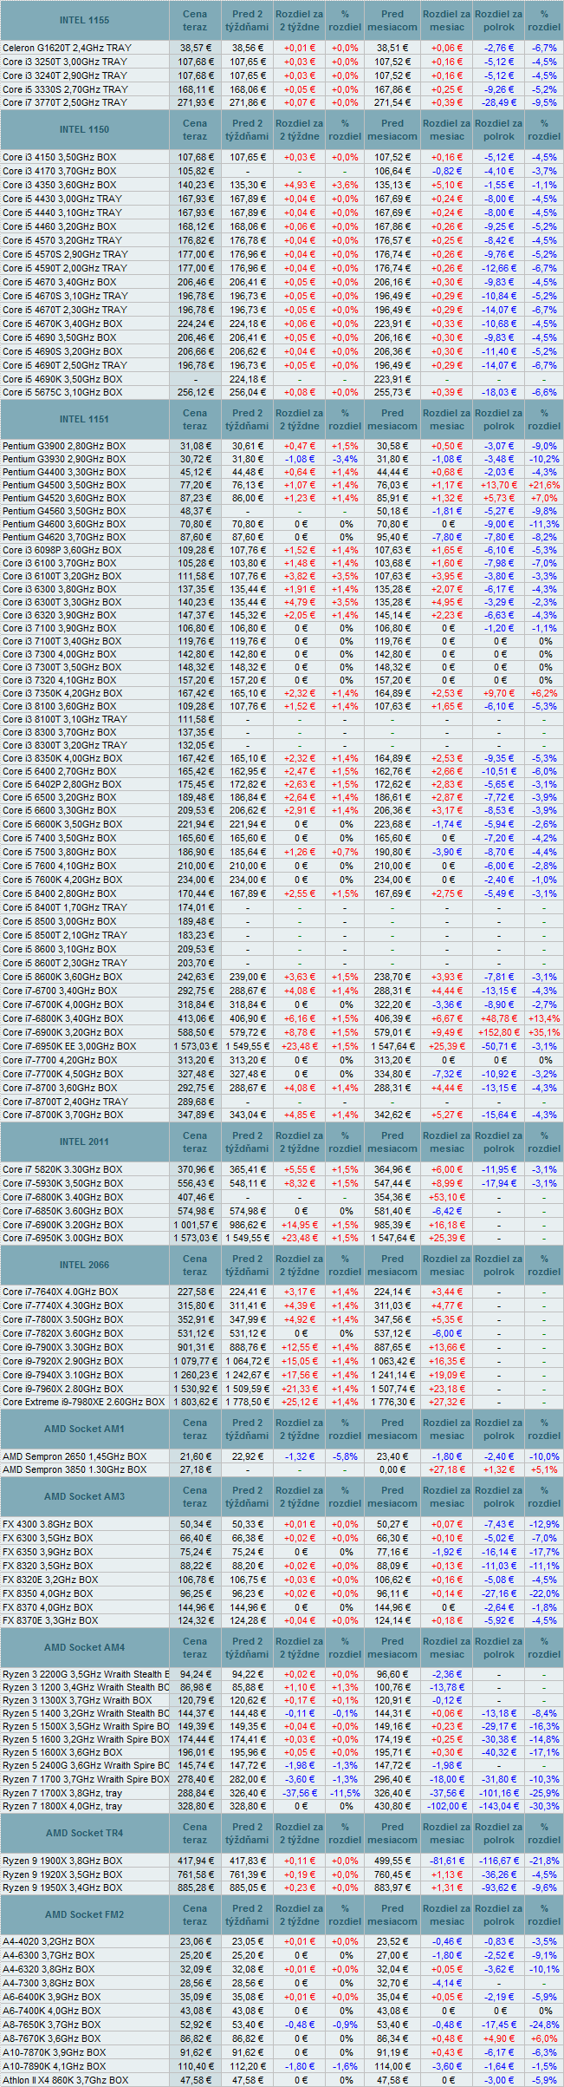Click the AMD Socket AM3 header
This screenshot has width=564, height=2087.
85,1496
